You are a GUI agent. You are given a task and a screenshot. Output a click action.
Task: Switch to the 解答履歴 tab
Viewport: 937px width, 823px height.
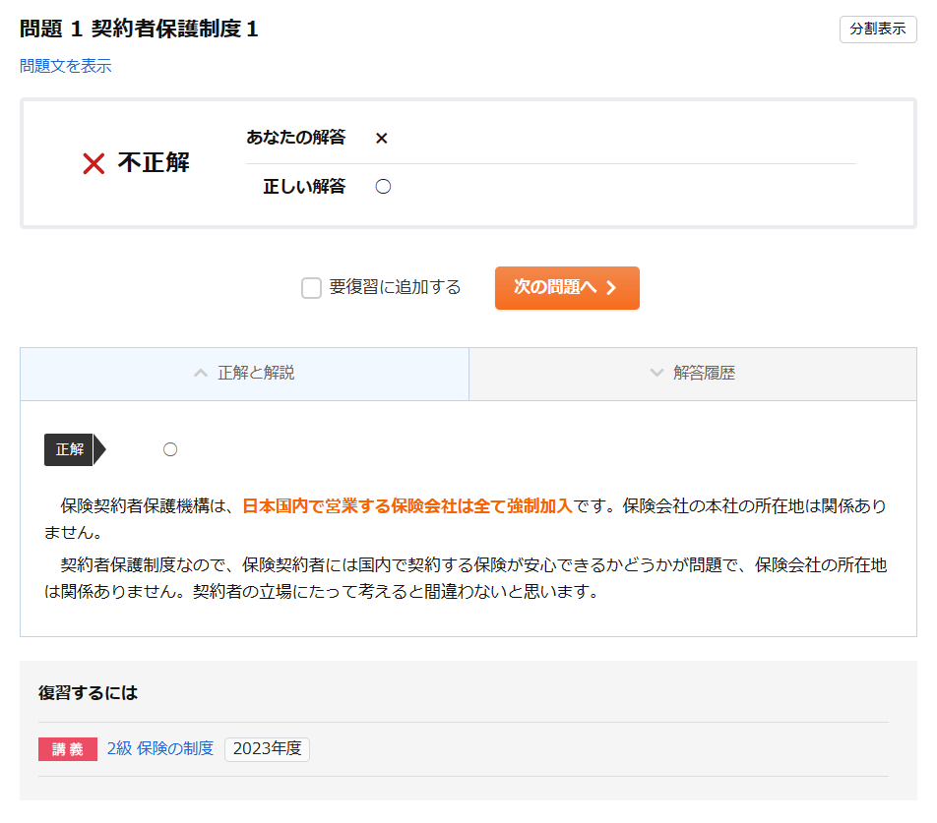(x=693, y=374)
